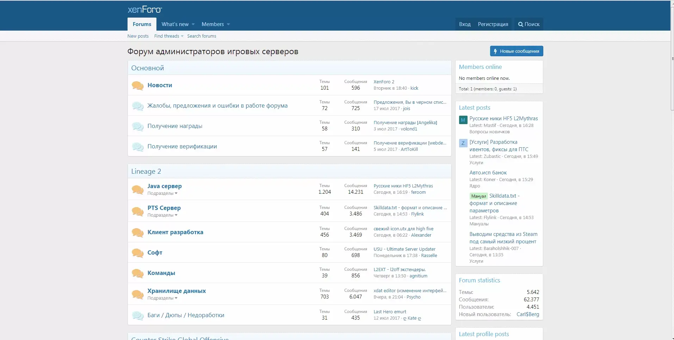Image resolution: width=674 pixels, height=340 pixels.
Task: Open the Members tab
Action: [x=212, y=24]
